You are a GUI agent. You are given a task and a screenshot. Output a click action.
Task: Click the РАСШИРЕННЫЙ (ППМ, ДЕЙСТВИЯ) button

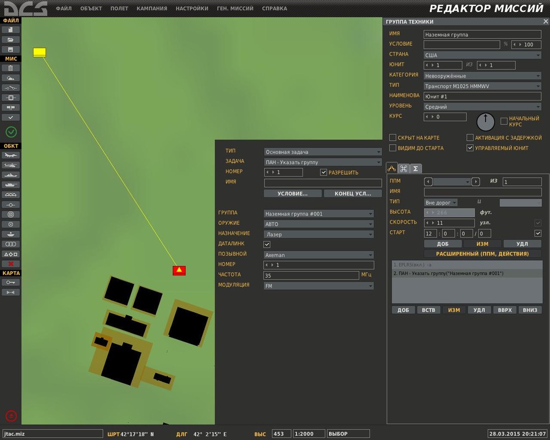(x=482, y=254)
